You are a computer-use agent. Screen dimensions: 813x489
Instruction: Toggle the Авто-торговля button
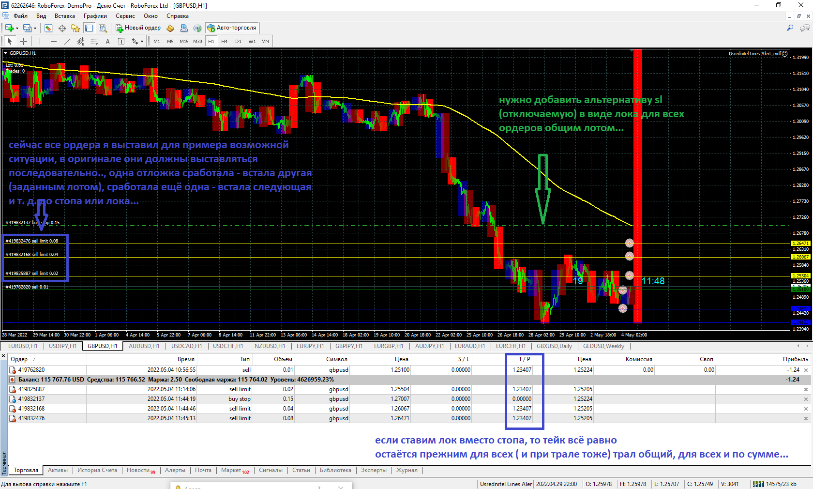coord(232,28)
